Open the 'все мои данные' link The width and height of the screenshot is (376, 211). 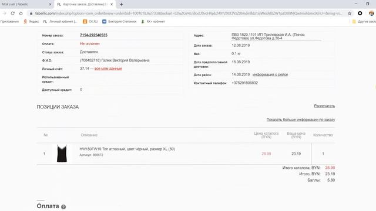tap(108, 69)
